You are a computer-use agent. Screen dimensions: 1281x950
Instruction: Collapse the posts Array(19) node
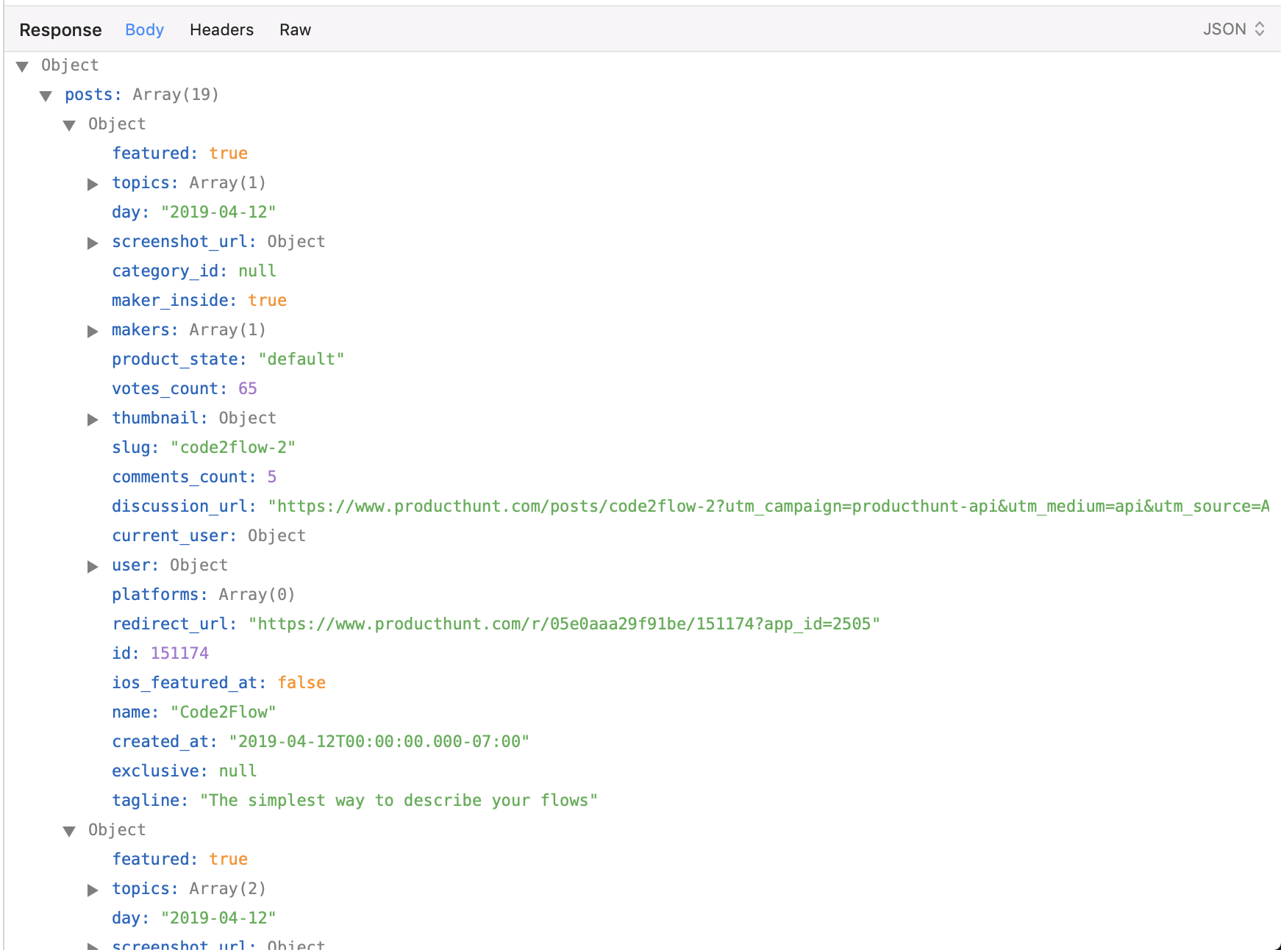pos(46,96)
